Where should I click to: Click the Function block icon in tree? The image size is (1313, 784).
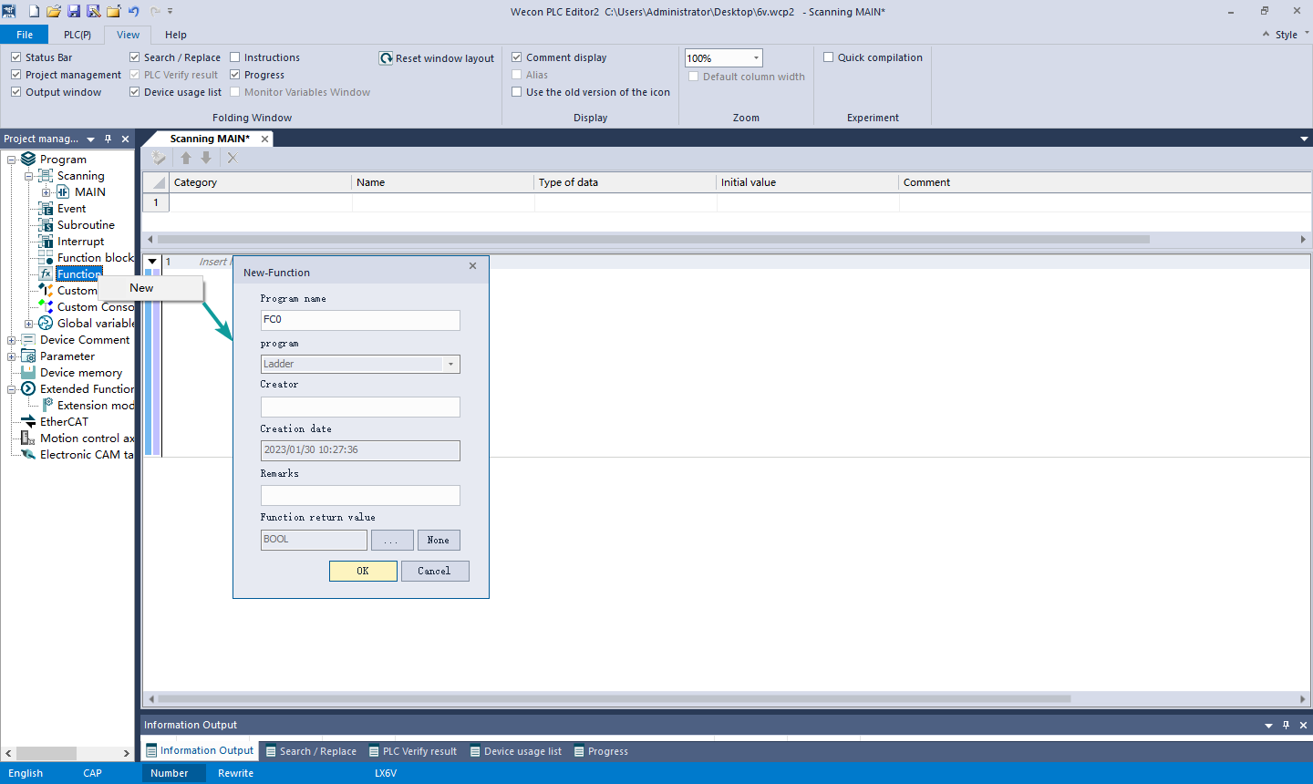click(x=46, y=258)
